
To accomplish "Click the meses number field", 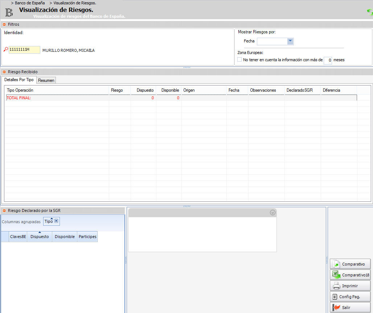I will pyautogui.click(x=328, y=60).
